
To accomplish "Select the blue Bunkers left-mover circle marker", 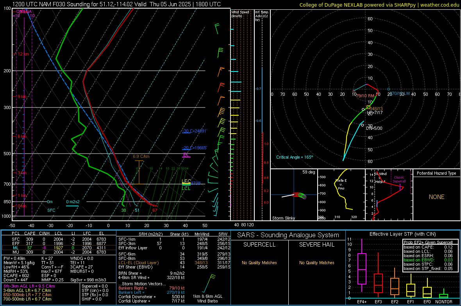I will point(388,89).
